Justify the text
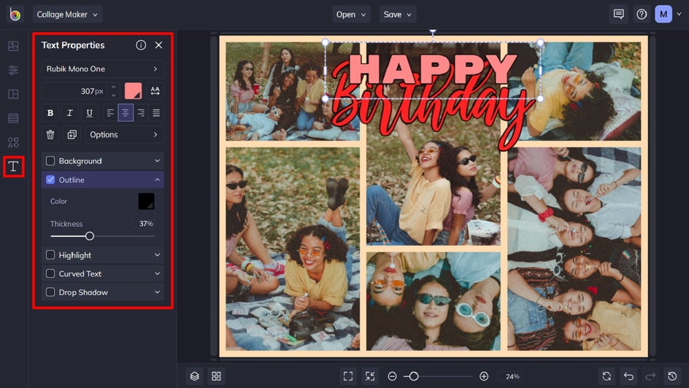This screenshot has width=689, height=388. tap(156, 113)
